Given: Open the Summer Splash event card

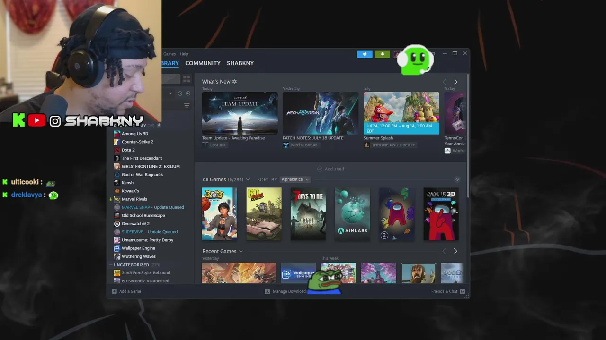Looking at the screenshot, I should [401, 113].
